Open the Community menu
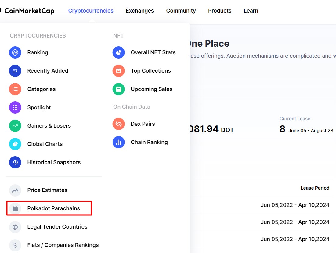This screenshot has width=336, height=253. point(181,11)
